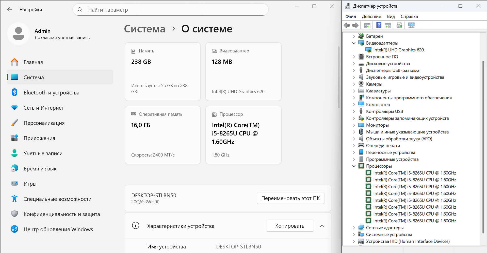Image resolution: width=487 pixels, height=253 pixels.
Task: Click the Scan for hardware changes icon
Action: pos(411,25)
